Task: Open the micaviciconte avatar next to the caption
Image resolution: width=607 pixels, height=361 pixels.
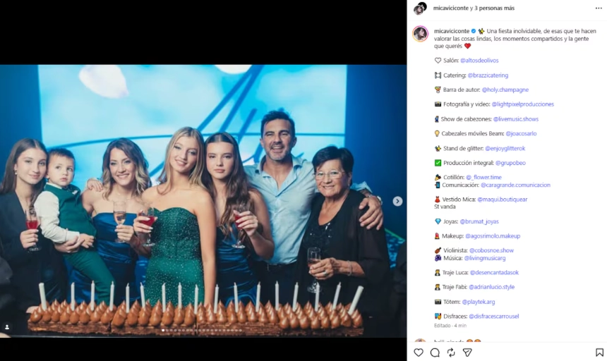Action: (420, 34)
